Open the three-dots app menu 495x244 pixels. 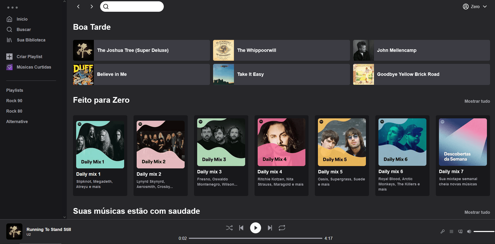pyautogui.click(x=13, y=8)
